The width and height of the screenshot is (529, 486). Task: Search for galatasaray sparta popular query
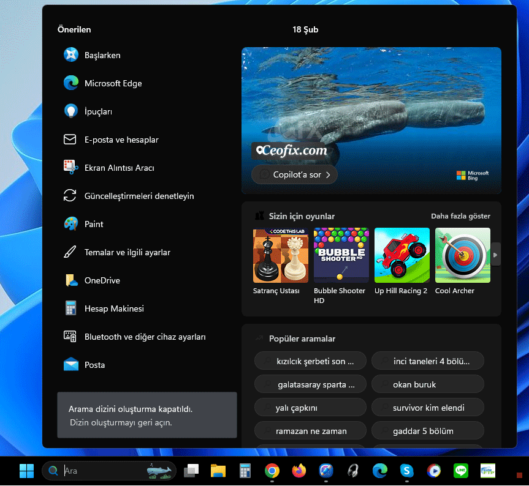[x=310, y=384]
